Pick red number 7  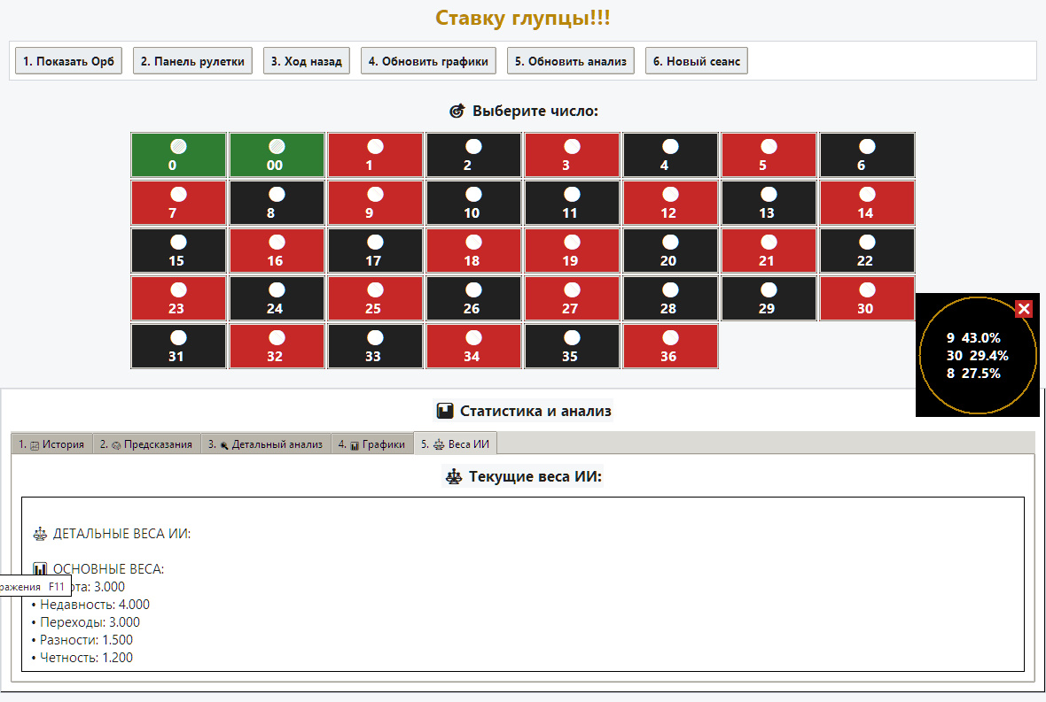click(178, 203)
